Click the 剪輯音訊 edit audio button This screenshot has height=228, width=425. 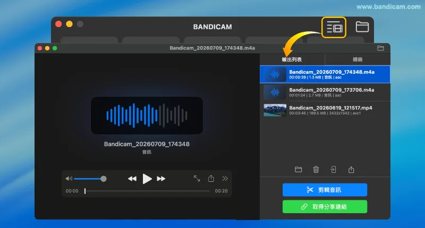tap(325, 190)
